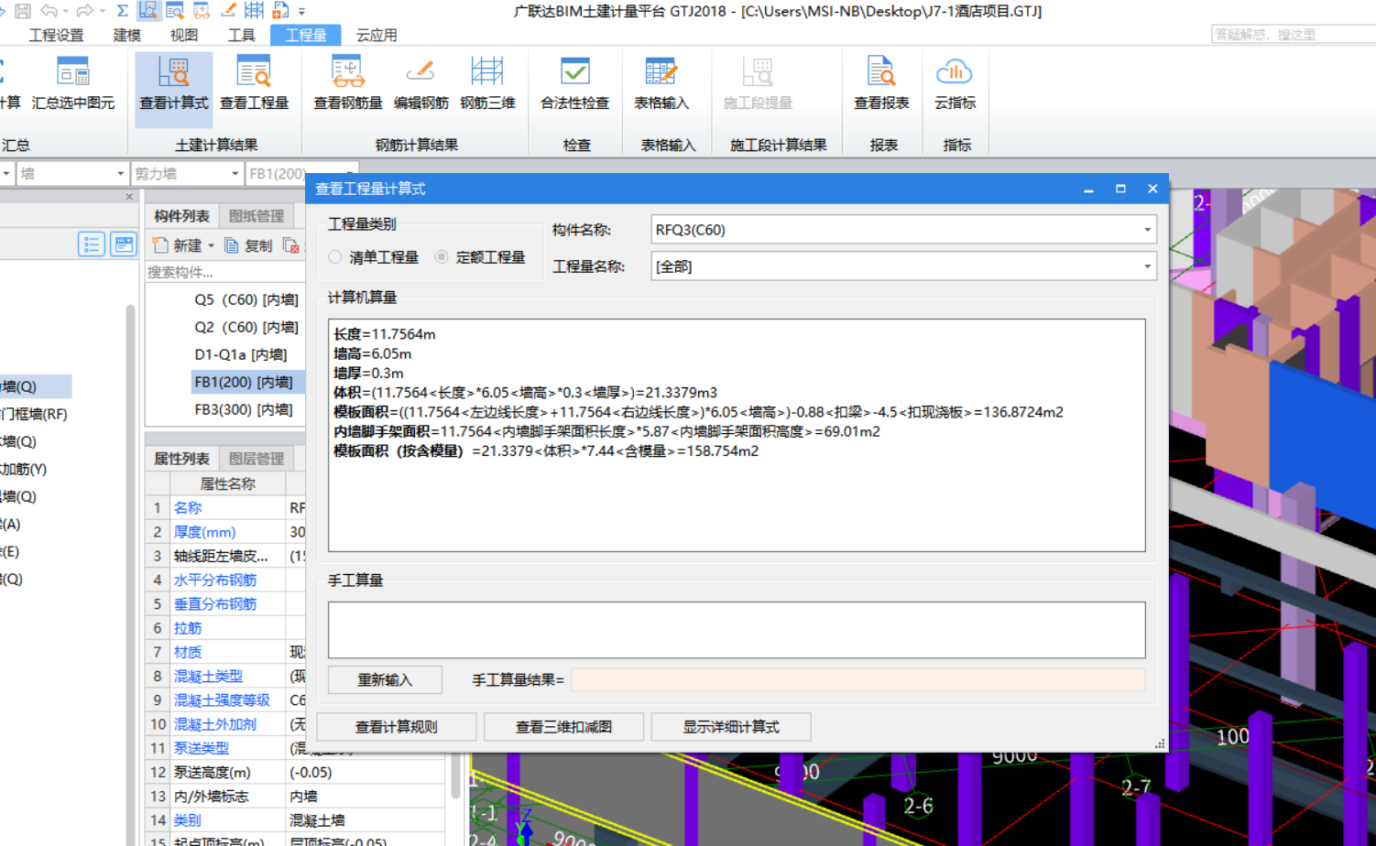
Task: Click the quick-access page icon with orange plus
Action: tap(280, 11)
